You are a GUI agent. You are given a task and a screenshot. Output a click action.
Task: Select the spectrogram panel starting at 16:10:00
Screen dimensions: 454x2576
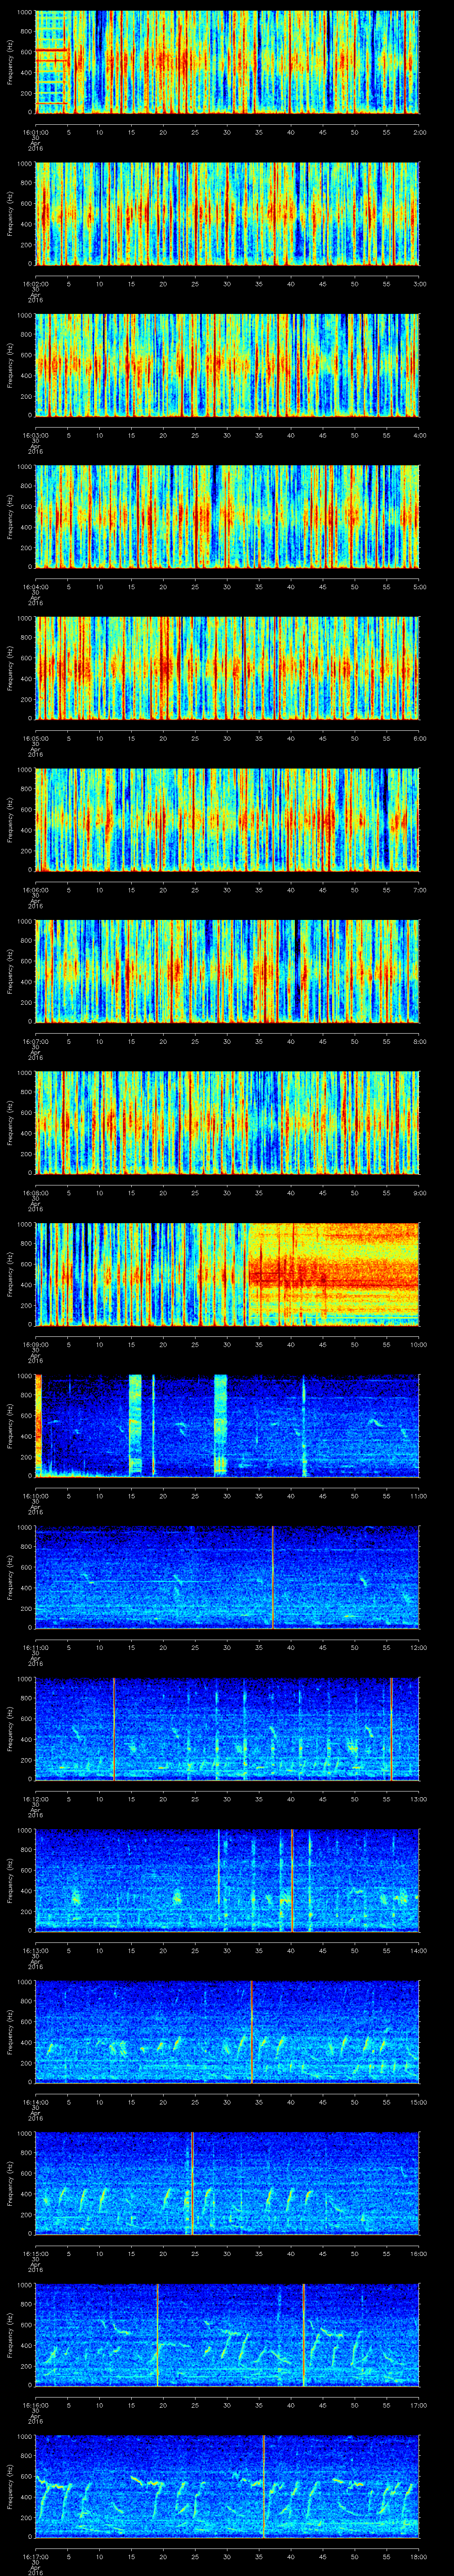[227, 1425]
